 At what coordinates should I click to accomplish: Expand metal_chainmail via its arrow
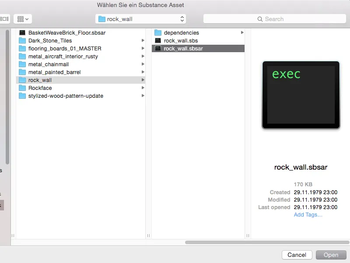pos(143,64)
